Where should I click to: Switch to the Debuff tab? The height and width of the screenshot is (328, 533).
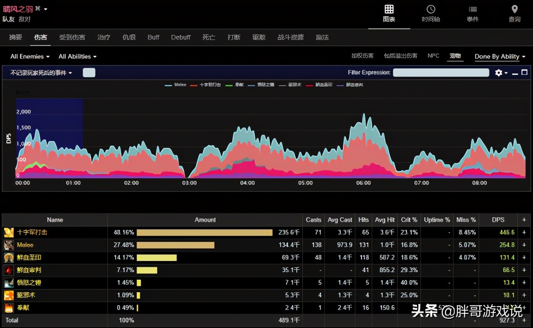181,37
